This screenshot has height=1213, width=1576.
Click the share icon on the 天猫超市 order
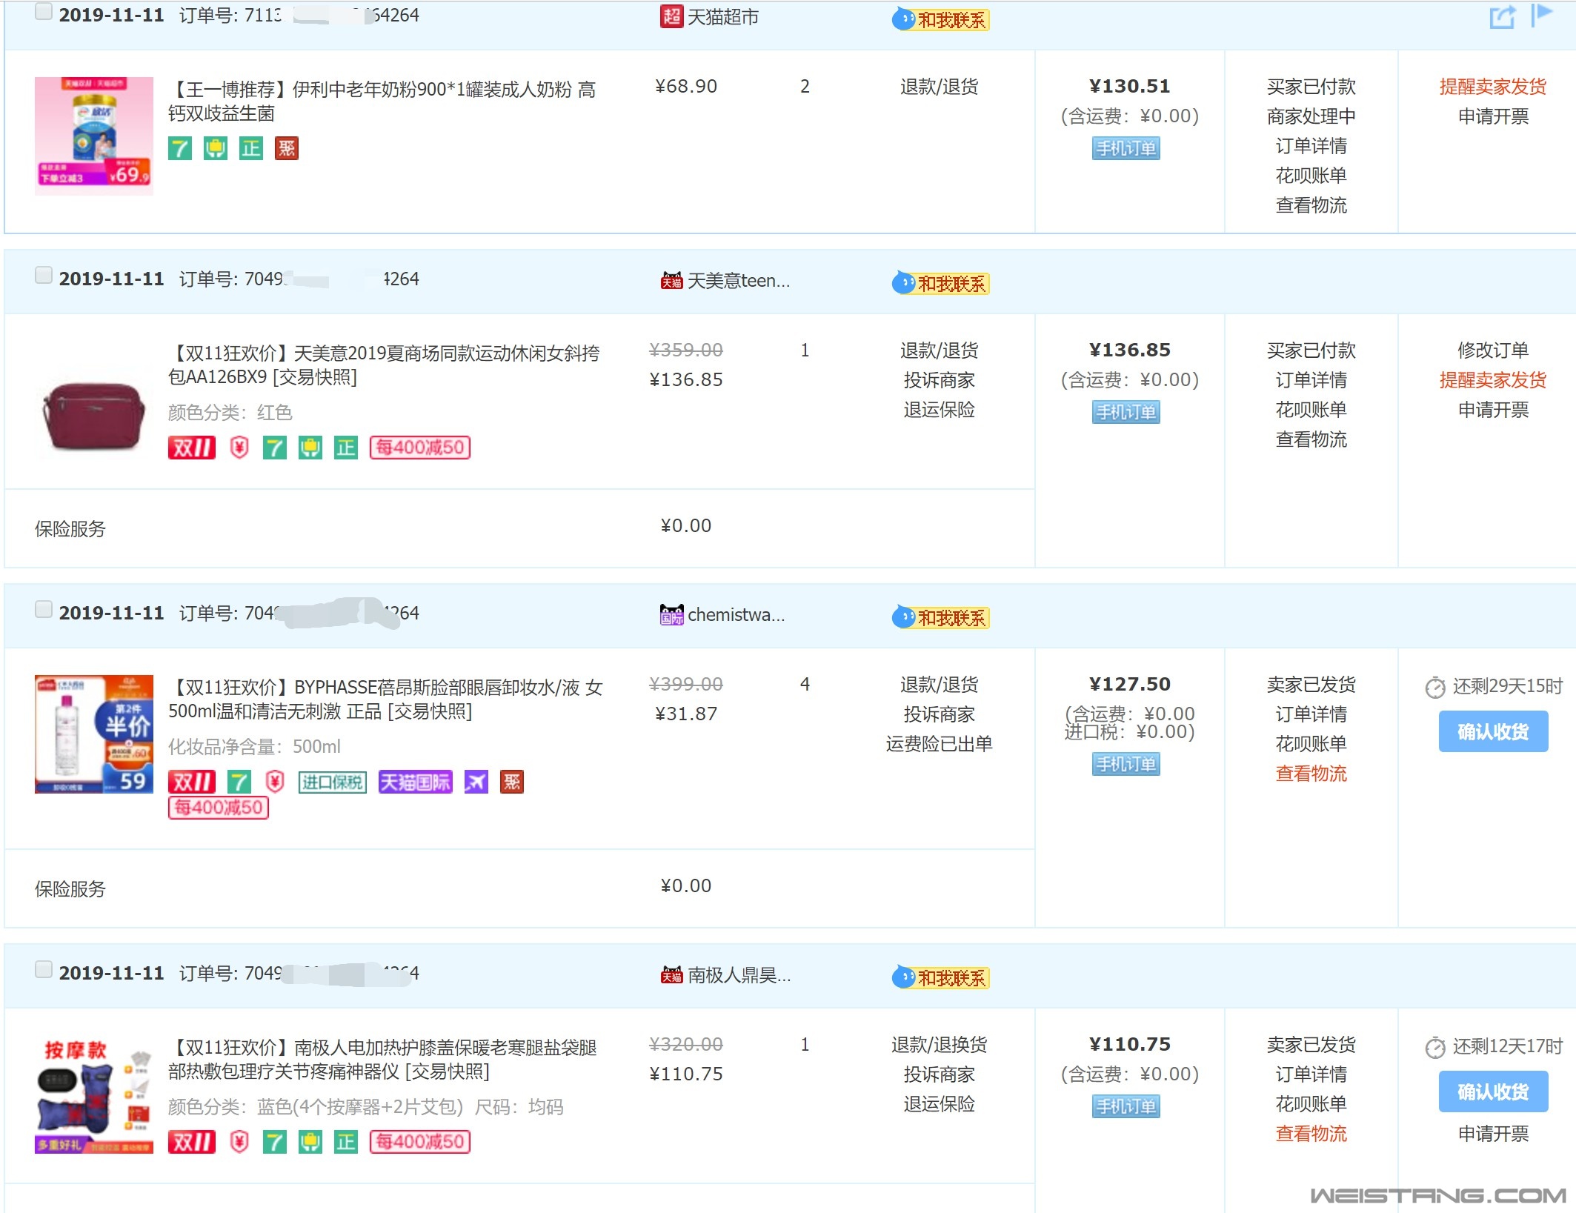click(1503, 16)
